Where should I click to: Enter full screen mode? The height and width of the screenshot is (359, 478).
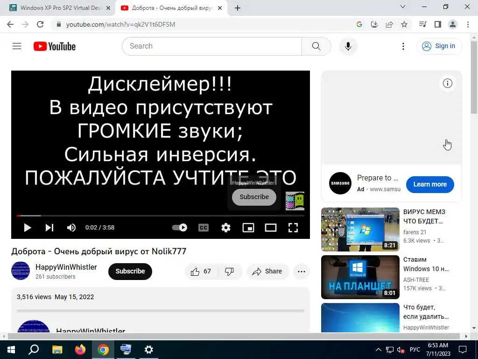(293, 228)
